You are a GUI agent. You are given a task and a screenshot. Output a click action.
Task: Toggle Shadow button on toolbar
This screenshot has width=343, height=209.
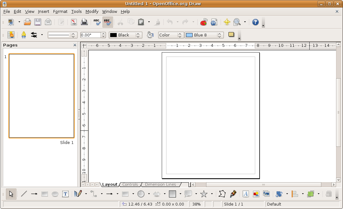point(231,35)
